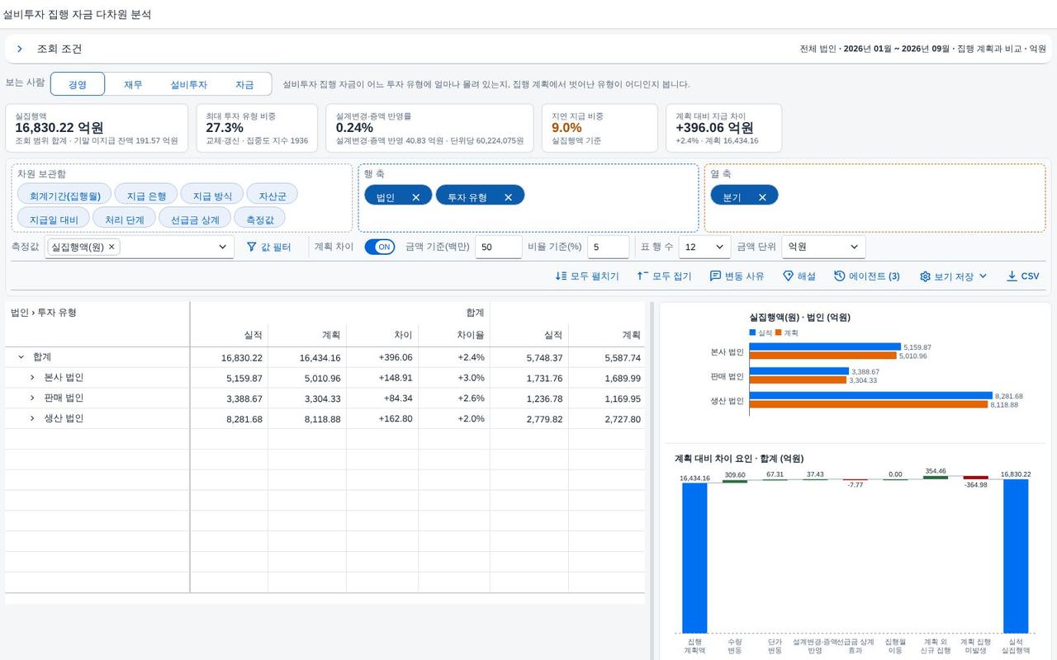This screenshot has height=660, width=1057.
Task: Open 변동 사유 comments
Action: pos(737,276)
